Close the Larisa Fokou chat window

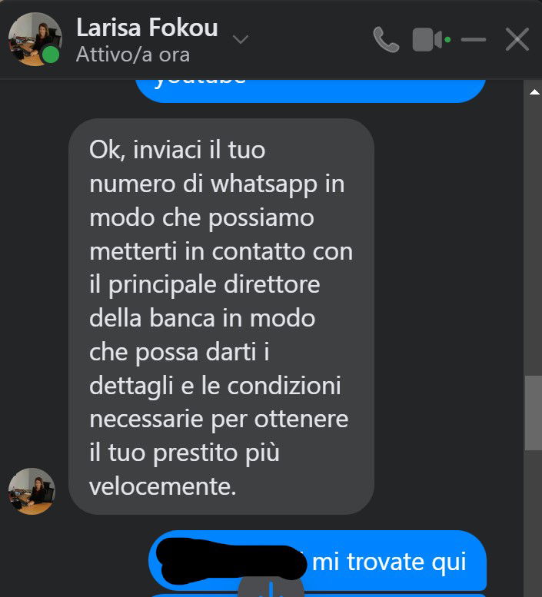(517, 39)
